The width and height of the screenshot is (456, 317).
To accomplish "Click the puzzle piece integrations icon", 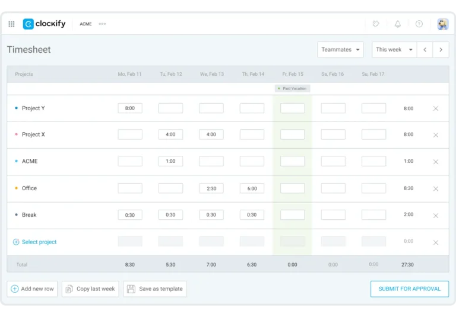I will tap(376, 24).
